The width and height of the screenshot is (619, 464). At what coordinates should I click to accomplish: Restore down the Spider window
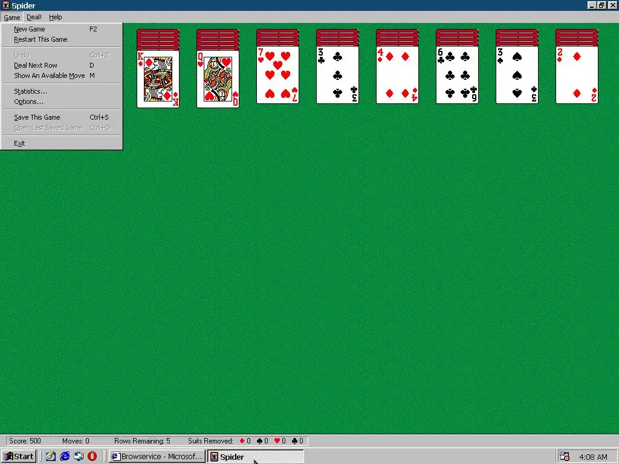point(601,5)
